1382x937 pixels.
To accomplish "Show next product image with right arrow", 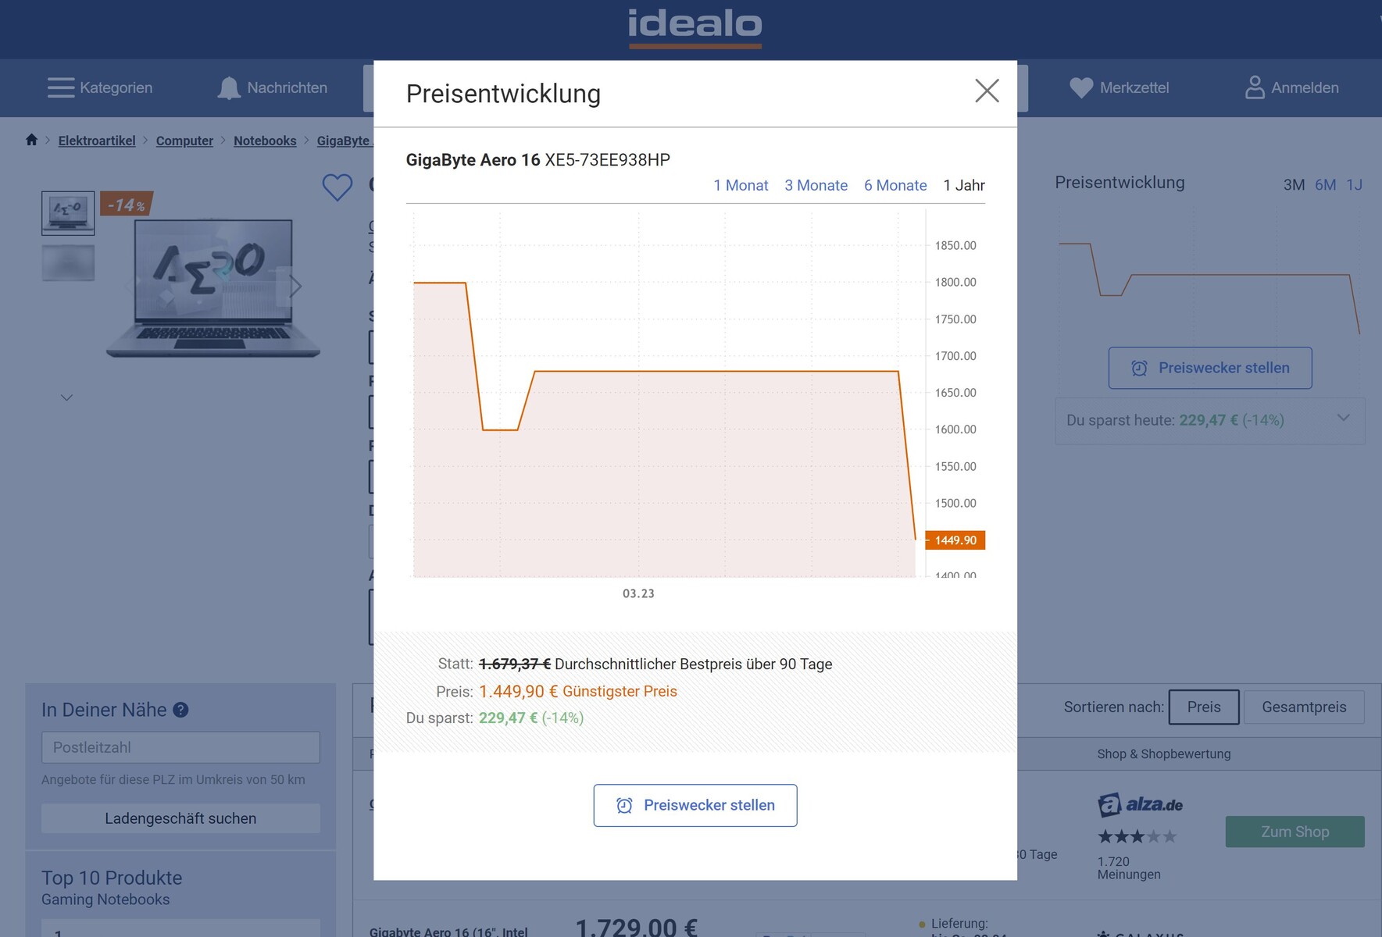I will click(295, 286).
